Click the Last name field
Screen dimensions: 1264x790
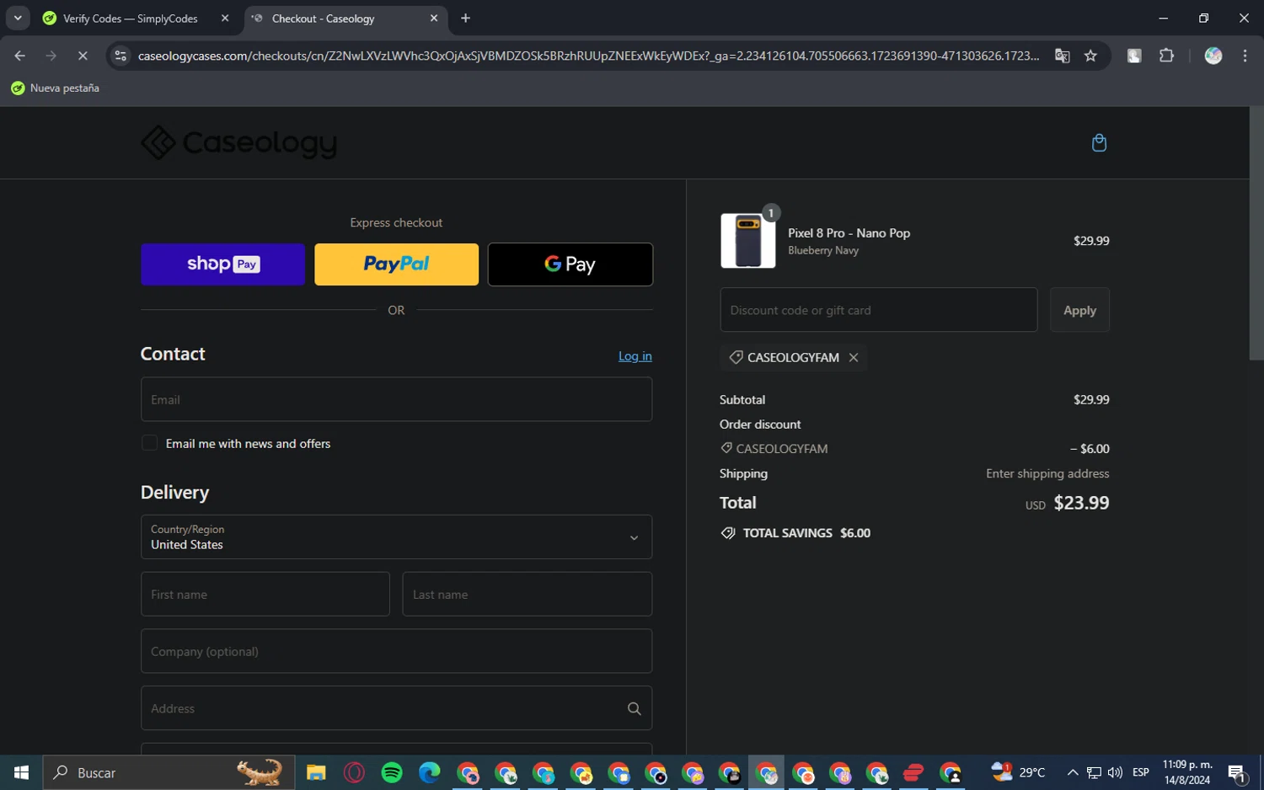pyautogui.click(x=528, y=594)
